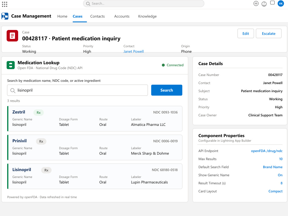Click the Rx badge on Prinivil

coord(41,141)
